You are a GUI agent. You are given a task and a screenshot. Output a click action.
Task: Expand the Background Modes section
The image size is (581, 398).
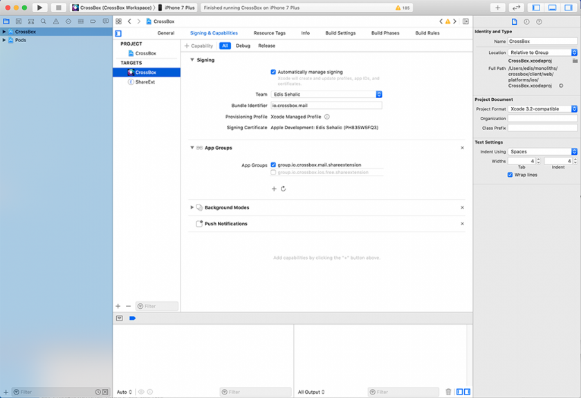coord(192,207)
